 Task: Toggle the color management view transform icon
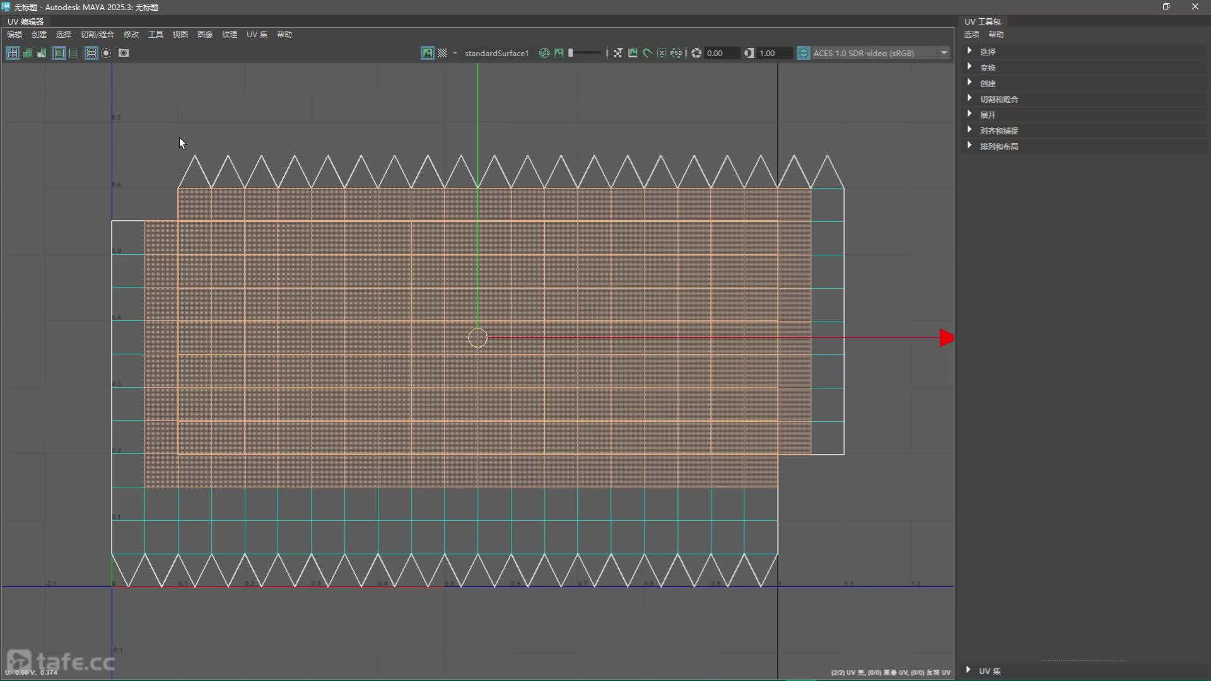(804, 53)
